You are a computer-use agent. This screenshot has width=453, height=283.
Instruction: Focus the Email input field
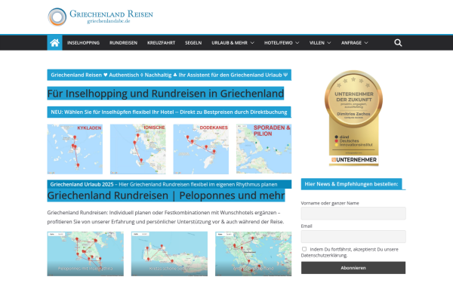[353, 236]
